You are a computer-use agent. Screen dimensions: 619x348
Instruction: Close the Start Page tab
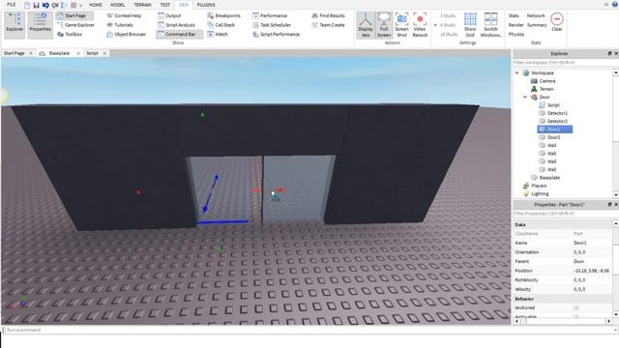[31, 53]
